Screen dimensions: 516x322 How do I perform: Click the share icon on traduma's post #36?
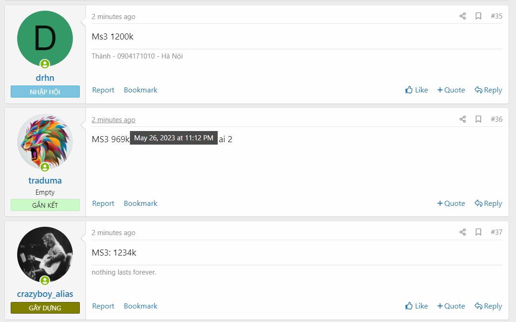462,119
